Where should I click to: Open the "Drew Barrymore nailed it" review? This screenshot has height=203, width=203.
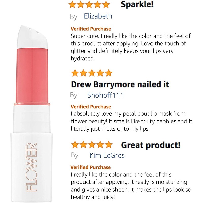click(x=120, y=84)
